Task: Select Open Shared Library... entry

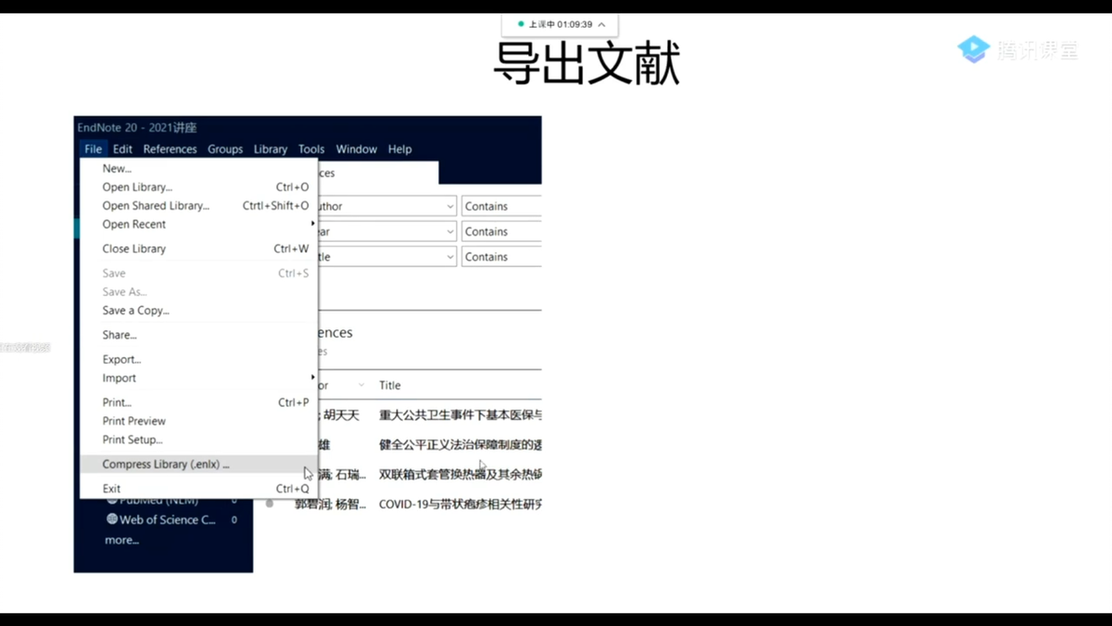Action: tap(199, 205)
